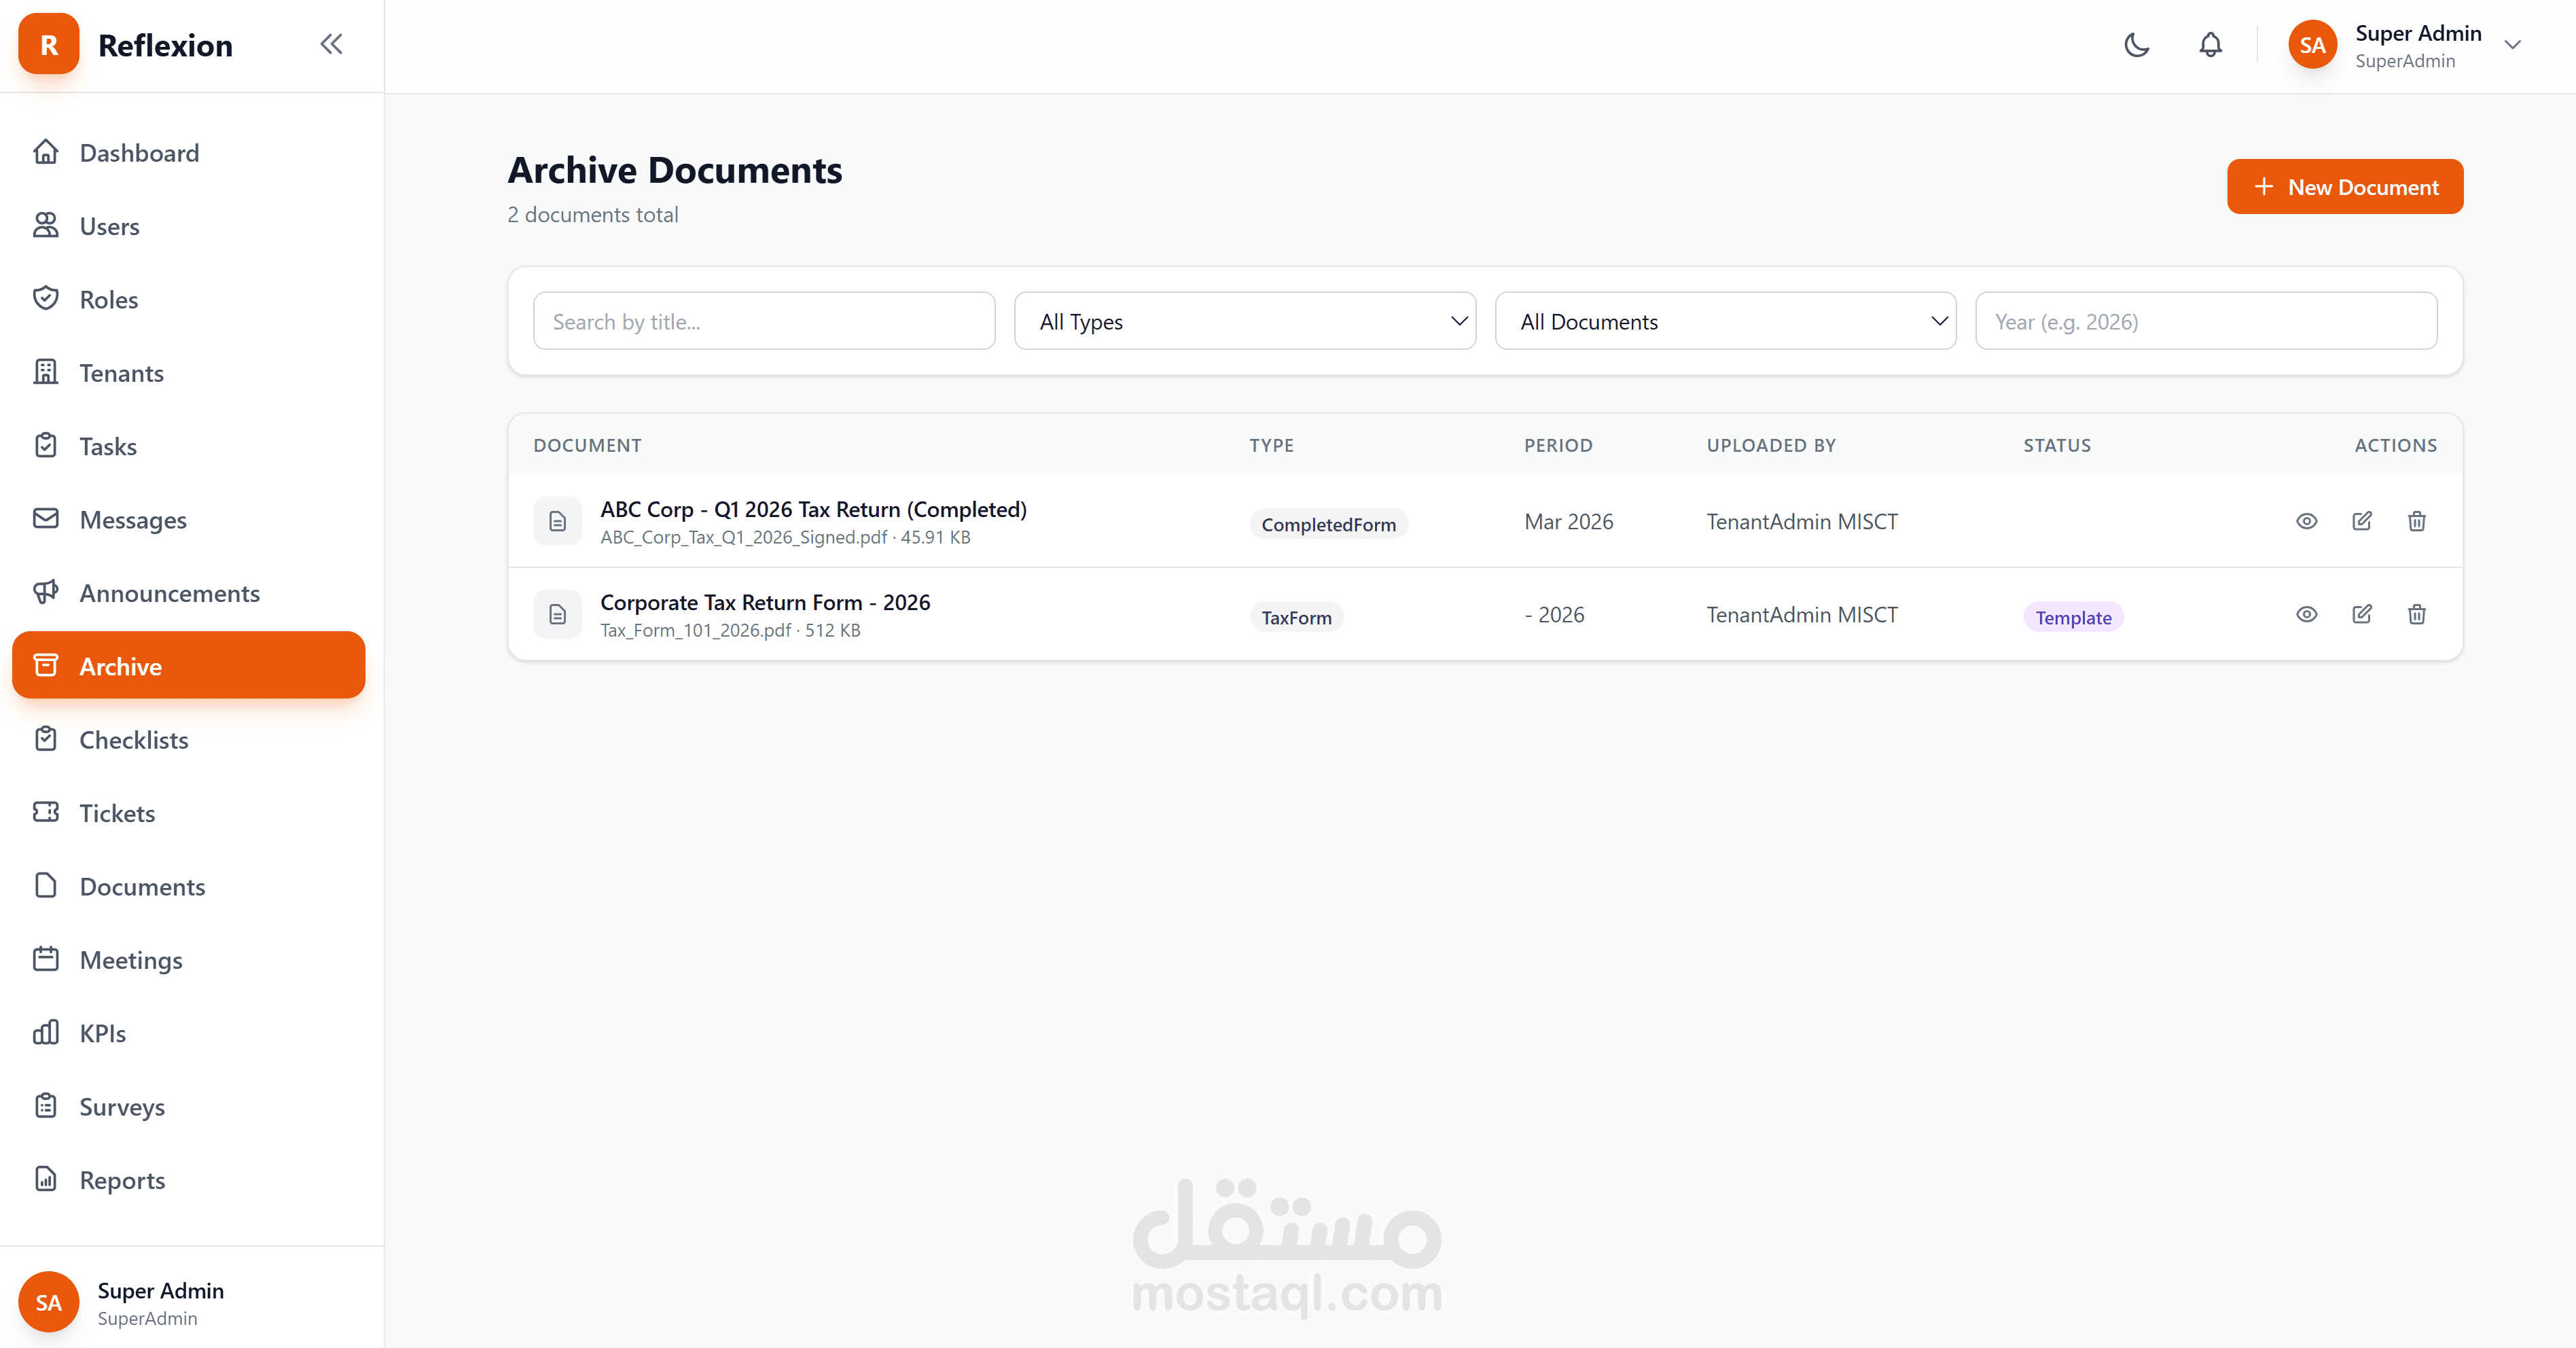
Task: Focus the Search by title field
Action: click(764, 321)
